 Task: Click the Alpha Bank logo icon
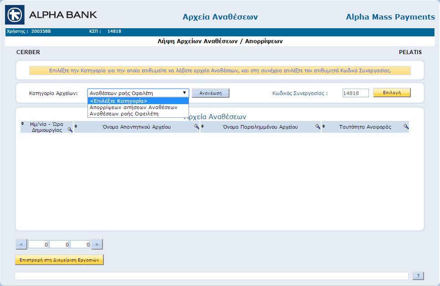tap(15, 15)
